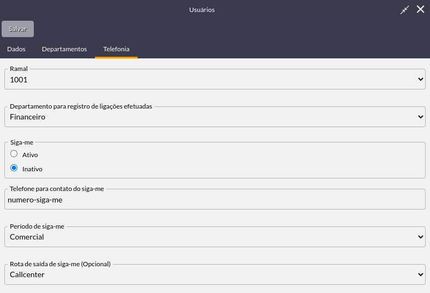This screenshot has height=293, width=430.
Task: Close the Usuários dialog
Action: [420, 9]
